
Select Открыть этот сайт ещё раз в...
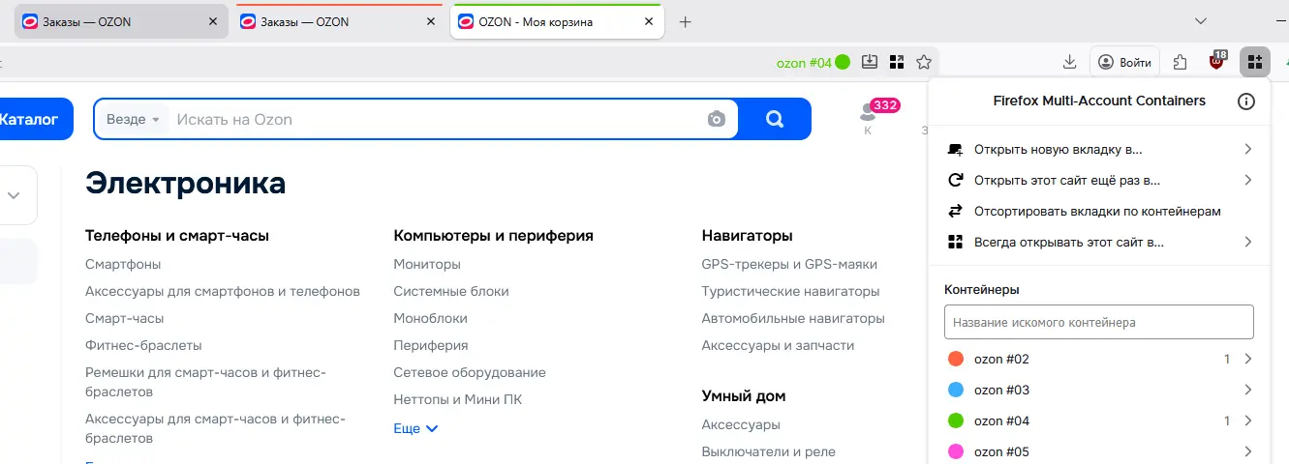click(x=1098, y=180)
